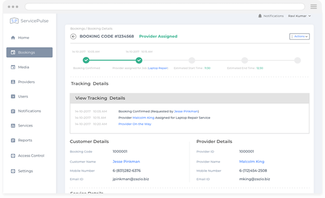Click the Reports icon in the sidebar
This screenshot has height=198, width=325.
(13, 140)
